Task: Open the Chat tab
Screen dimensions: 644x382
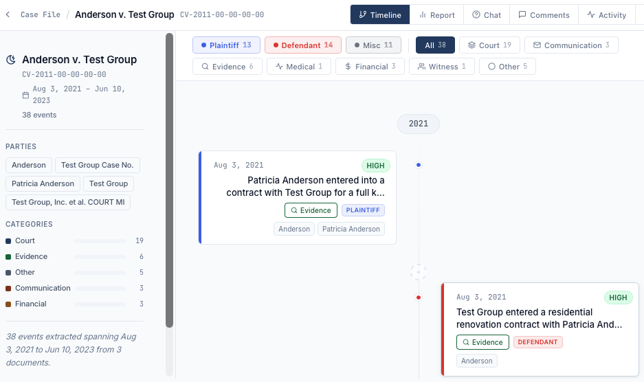Action: 487,15
